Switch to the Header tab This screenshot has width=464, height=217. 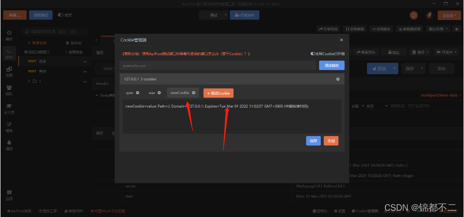[102, 84]
